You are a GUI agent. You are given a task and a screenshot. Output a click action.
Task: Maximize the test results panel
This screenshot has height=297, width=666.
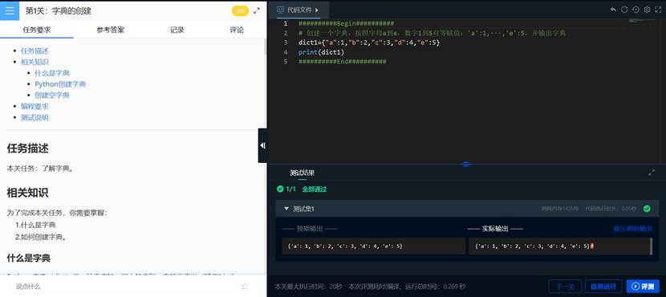[x=652, y=173]
